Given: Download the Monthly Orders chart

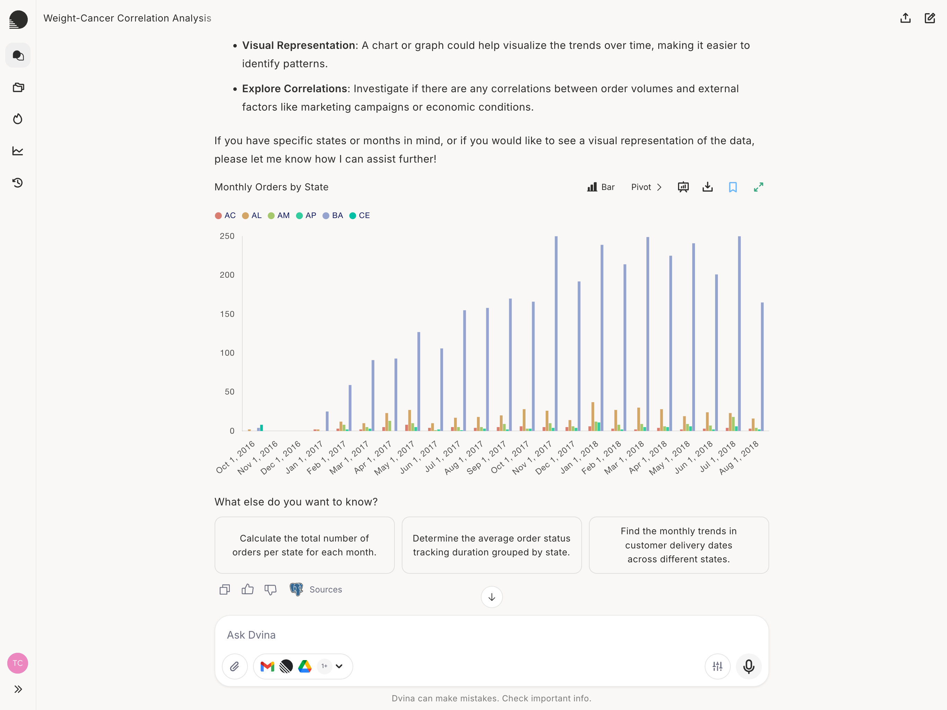Looking at the screenshot, I should coord(707,187).
